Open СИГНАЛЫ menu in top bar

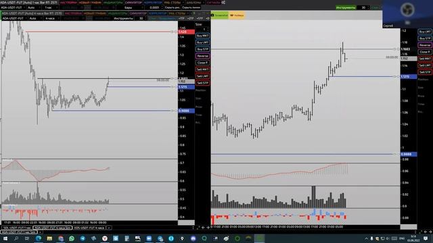(x=213, y=3)
